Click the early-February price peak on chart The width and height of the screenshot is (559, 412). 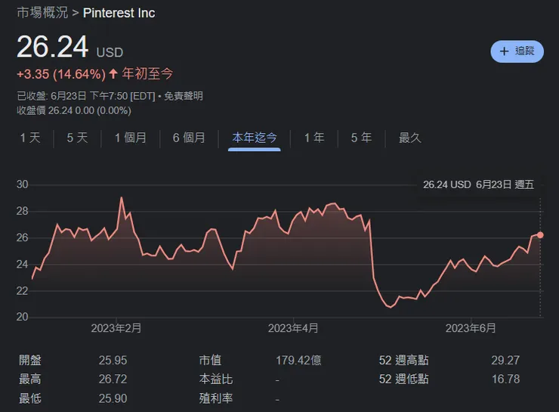click(x=122, y=197)
